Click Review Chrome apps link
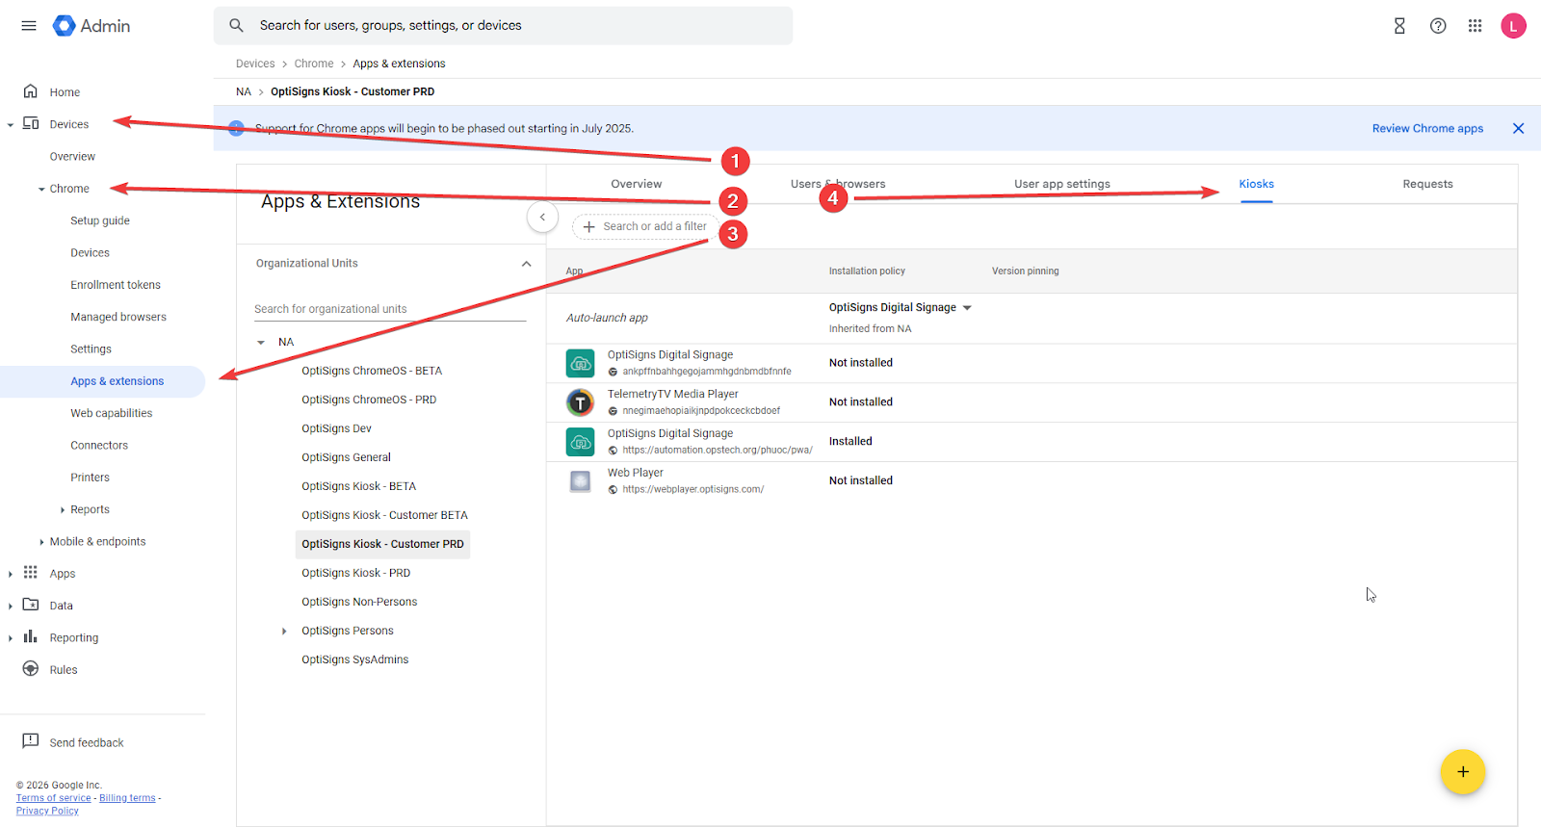 (1427, 128)
